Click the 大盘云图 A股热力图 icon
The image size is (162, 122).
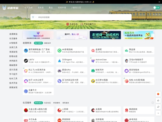(26, 110)
